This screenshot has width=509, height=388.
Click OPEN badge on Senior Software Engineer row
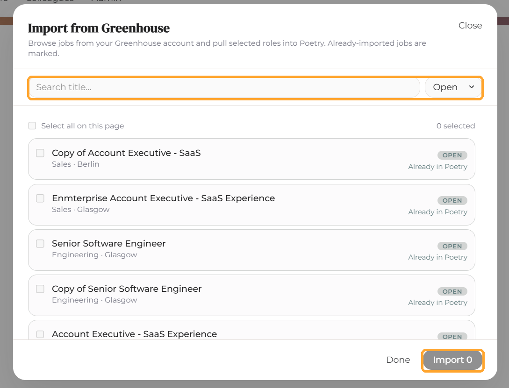tap(452, 247)
